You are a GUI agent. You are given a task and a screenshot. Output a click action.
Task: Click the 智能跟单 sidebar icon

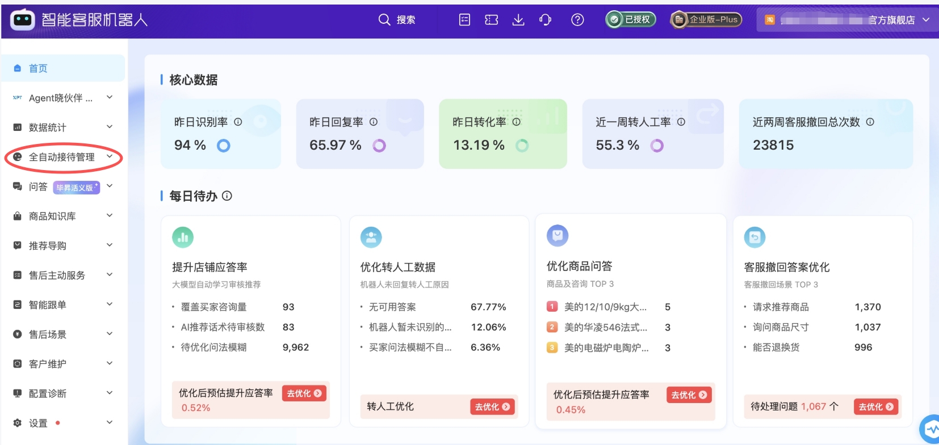click(18, 304)
